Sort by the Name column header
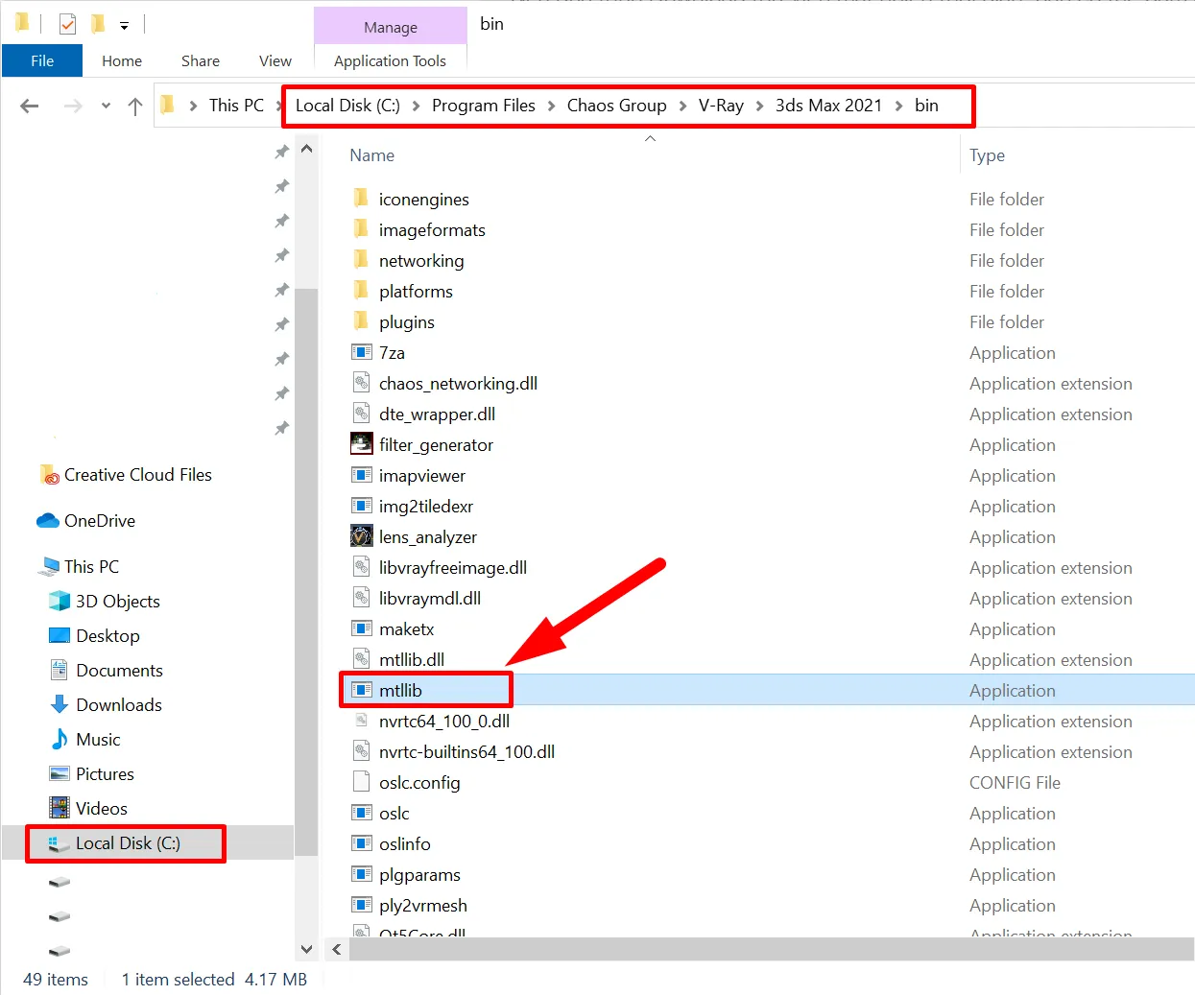This screenshot has width=1195, height=995. coord(372,155)
